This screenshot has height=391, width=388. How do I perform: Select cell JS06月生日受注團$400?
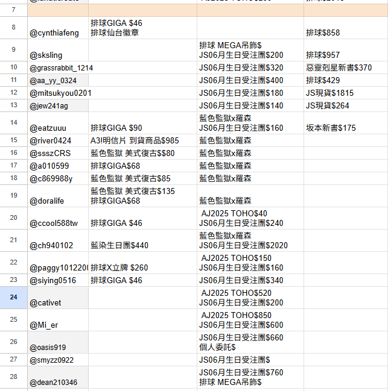click(250, 80)
